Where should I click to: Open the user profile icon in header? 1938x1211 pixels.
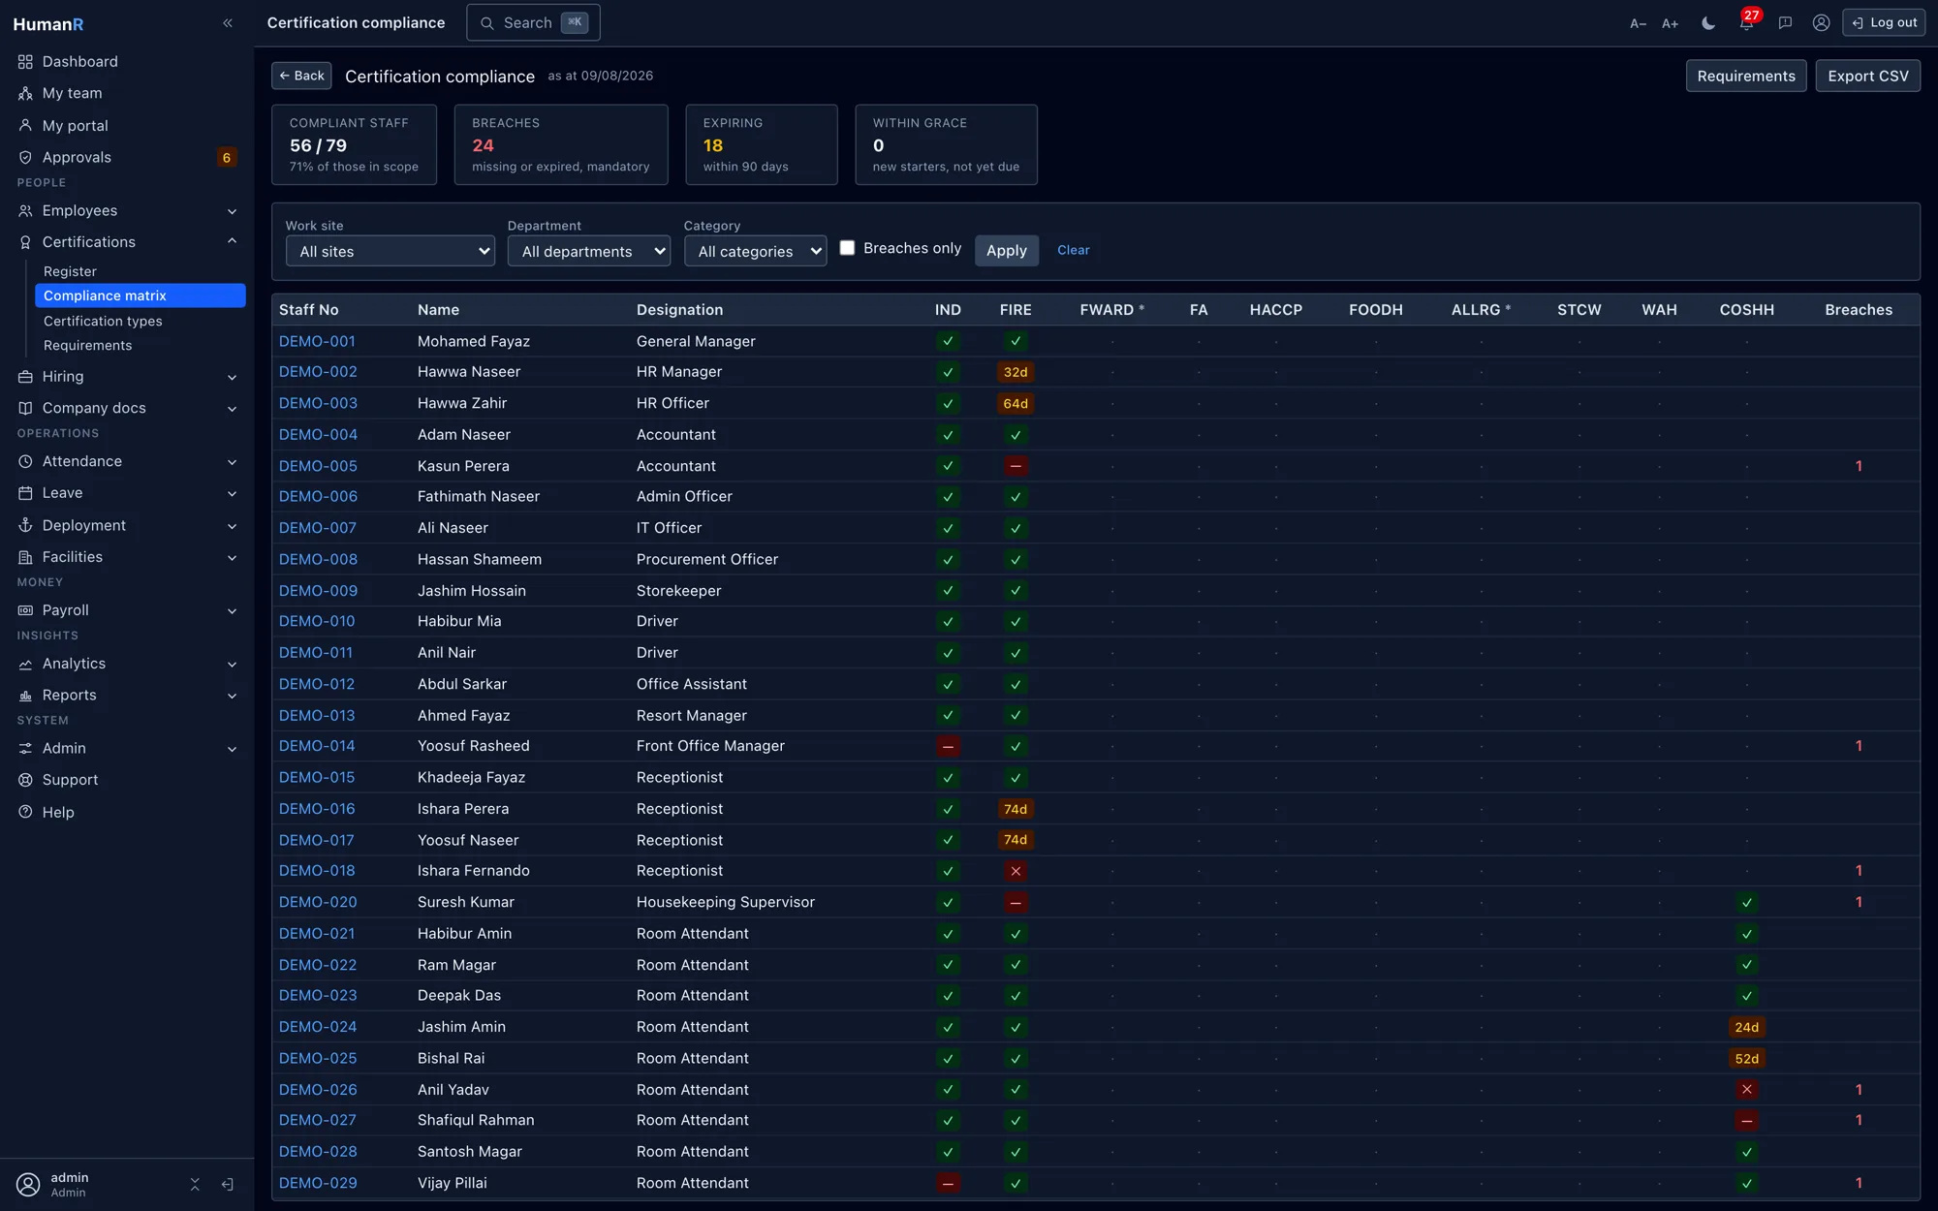pyautogui.click(x=1821, y=23)
